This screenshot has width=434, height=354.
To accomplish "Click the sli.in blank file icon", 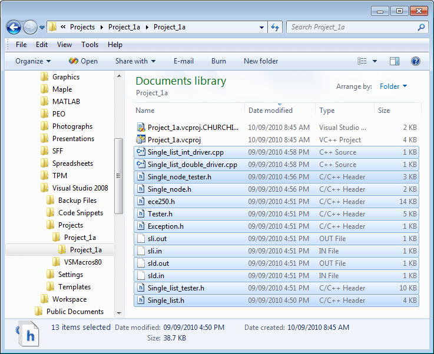I will pos(141,251).
